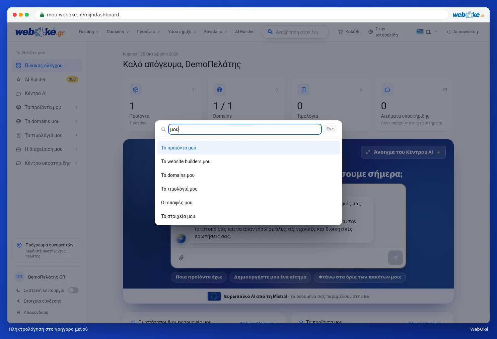This screenshot has width=497, height=339.
Task: Click Φτάνω στα όρια των πακέτων μου; chip
Action: pyautogui.click(x=360, y=277)
